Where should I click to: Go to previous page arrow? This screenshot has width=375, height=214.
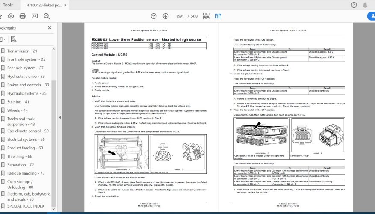154,16
